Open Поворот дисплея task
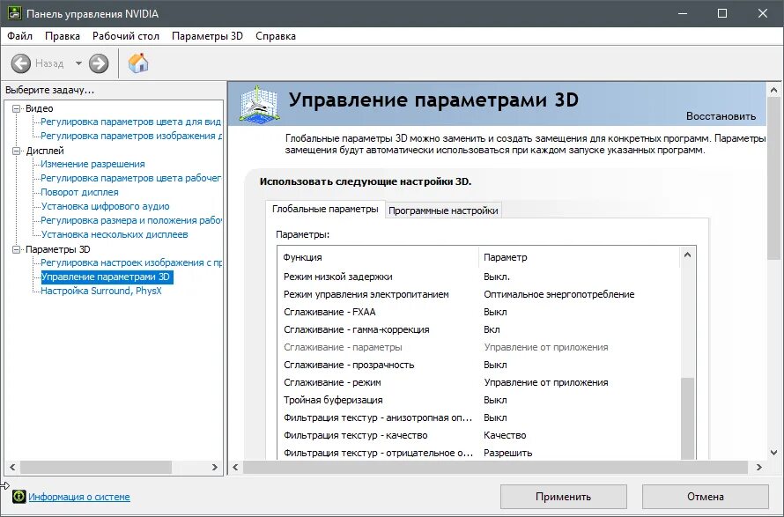This screenshot has width=784, height=517. [79, 192]
